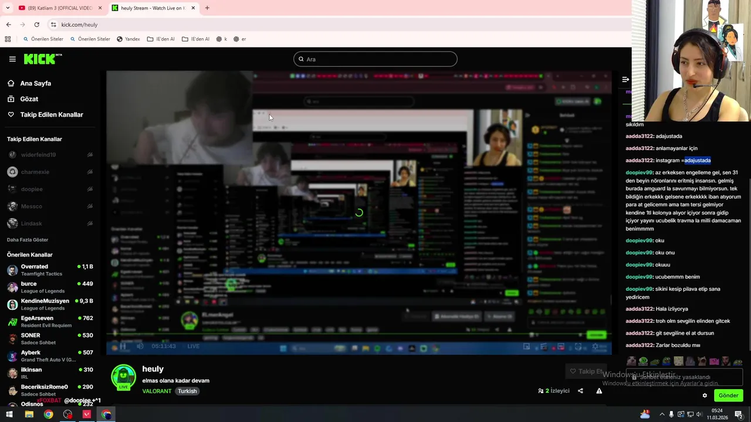Click offline icon beside charmexie

(x=90, y=172)
